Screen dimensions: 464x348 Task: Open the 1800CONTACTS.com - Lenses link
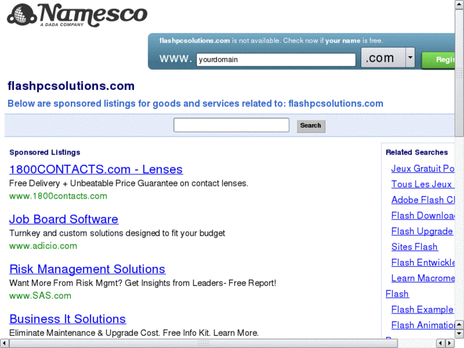(96, 169)
